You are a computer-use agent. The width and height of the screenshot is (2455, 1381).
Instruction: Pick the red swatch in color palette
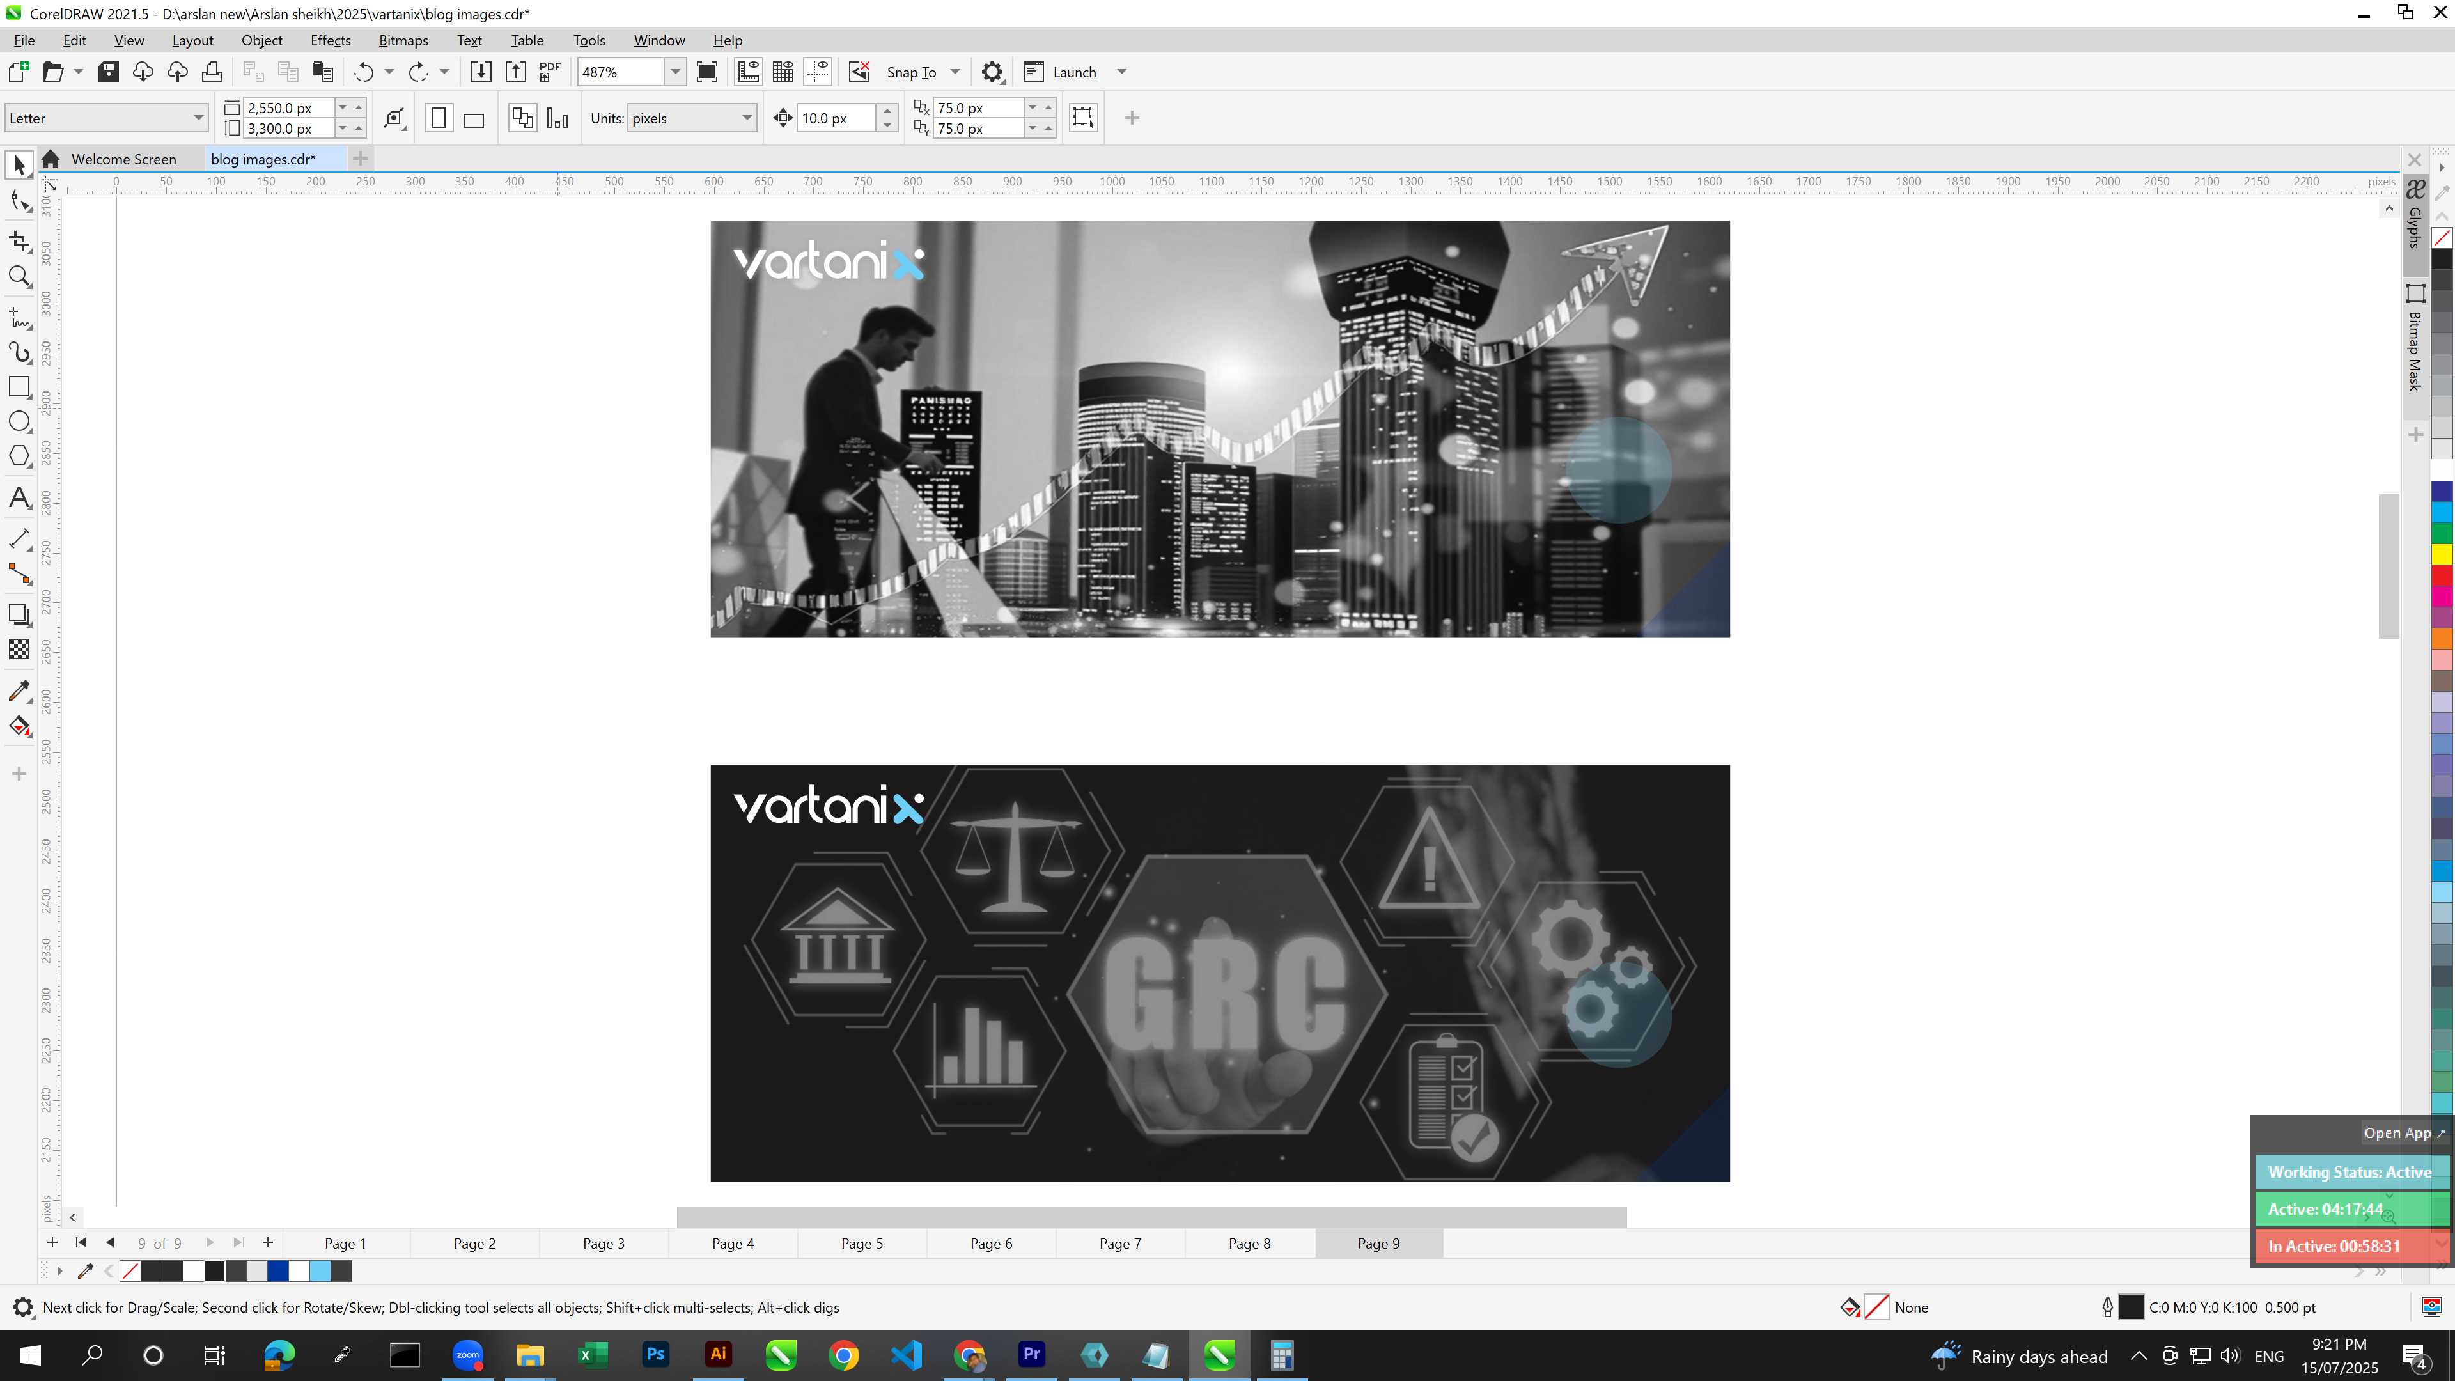click(2442, 577)
